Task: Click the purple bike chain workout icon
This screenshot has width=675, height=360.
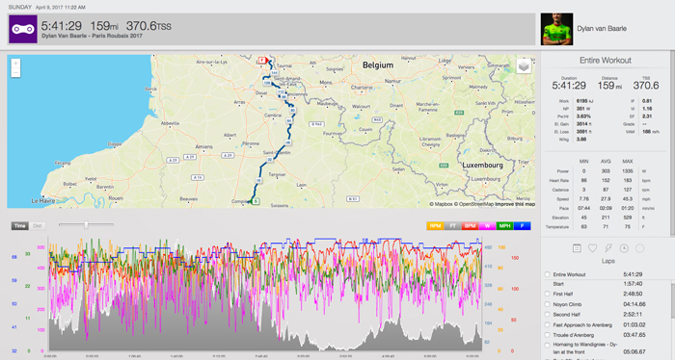Action: coord(23,29)
